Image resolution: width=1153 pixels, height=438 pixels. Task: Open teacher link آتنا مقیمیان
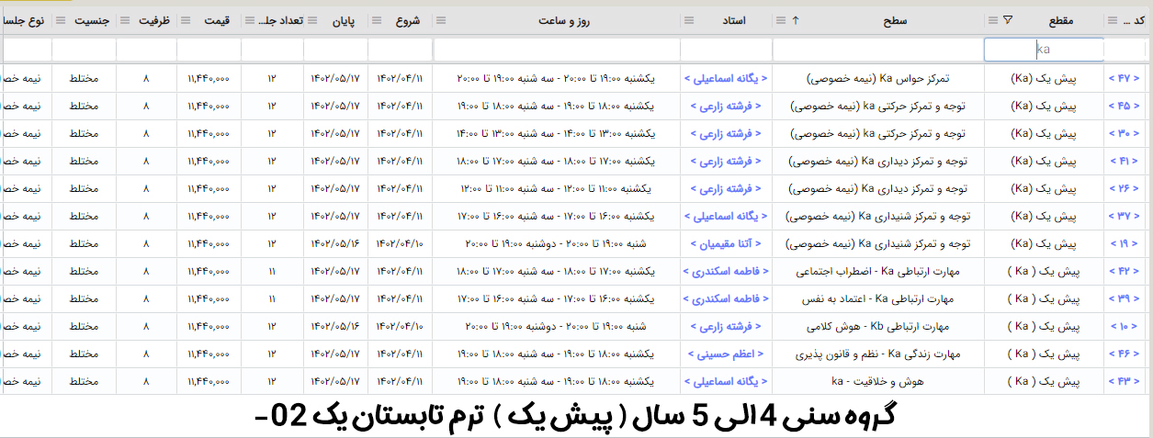727,244
